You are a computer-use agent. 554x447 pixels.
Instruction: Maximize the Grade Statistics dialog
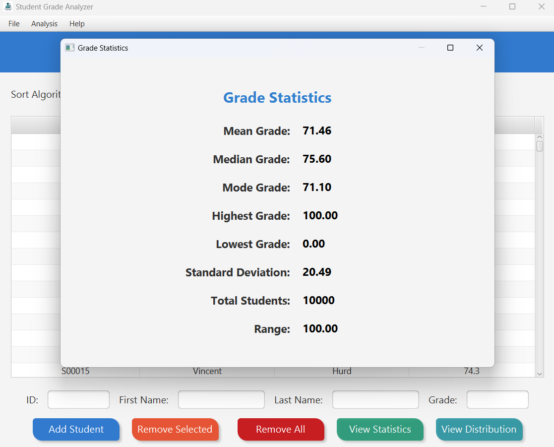click(x=450, y=48)
